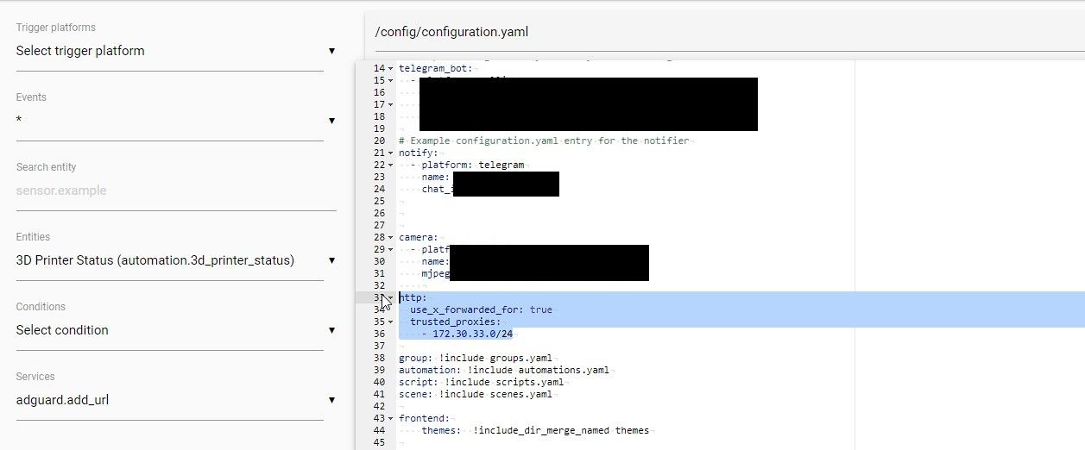The width and height of the screenshot is (1085, 450).
Task: Collapse fold arrow on line 29
Action: point(391,249)
